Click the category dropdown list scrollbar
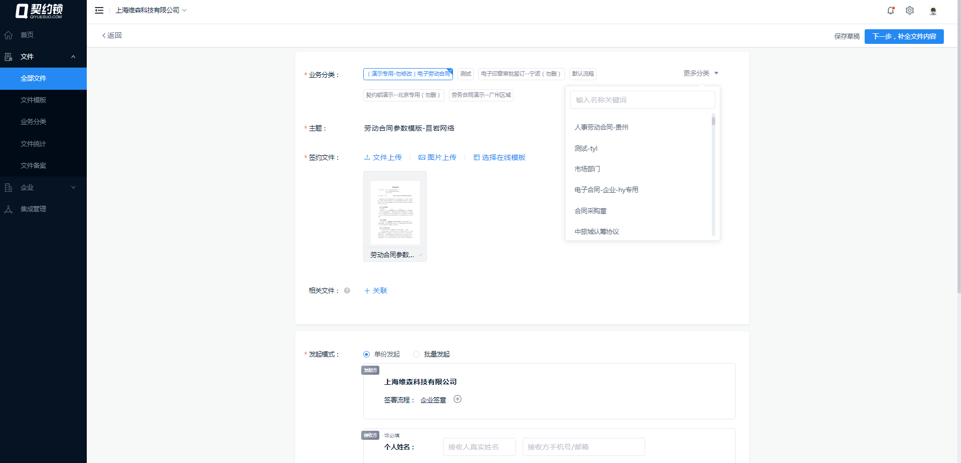The image size is (961, 463). point(713,120)
